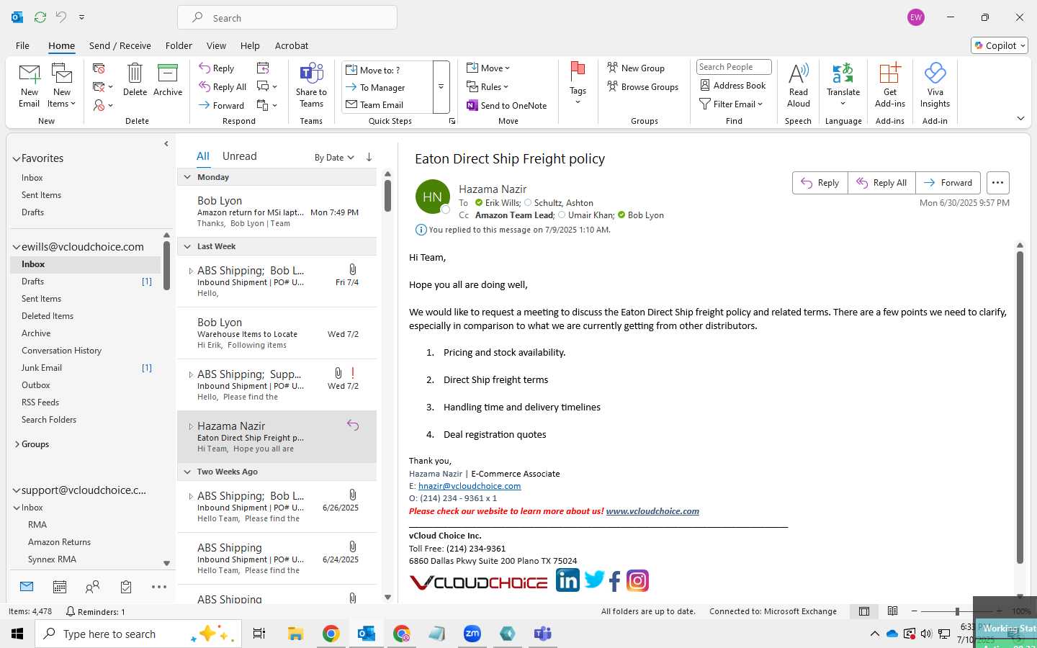Image resolution: width=1037 pixels, height=648 pixels.
Task: Create a New Email
Action: (30, 86)
